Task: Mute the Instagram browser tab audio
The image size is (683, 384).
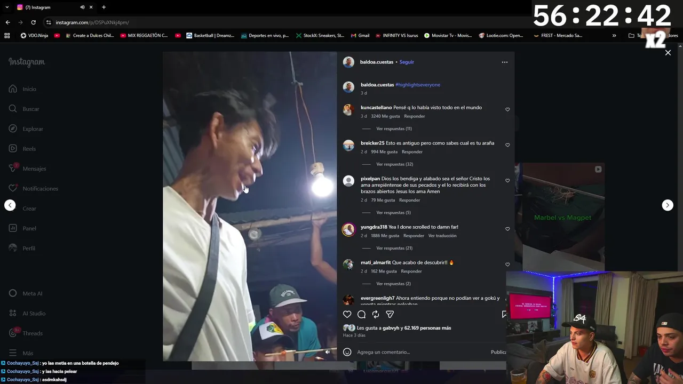Action: point(82,7)
